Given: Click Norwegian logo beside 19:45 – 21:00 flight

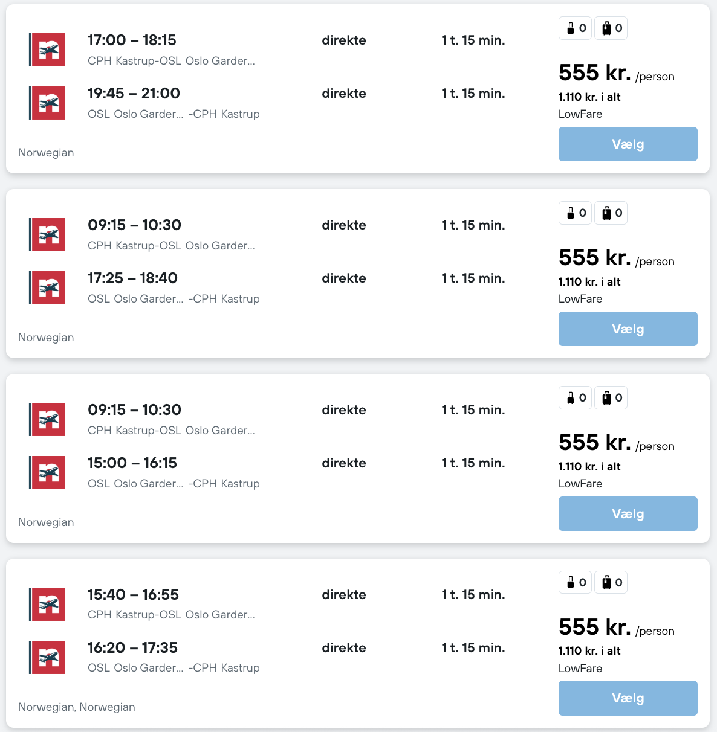Looking at the screenshot, I should coord(48,103).
